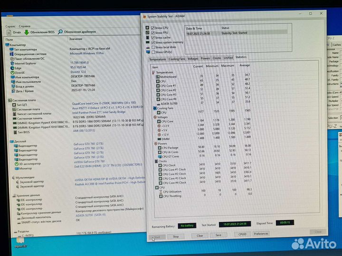This screenshot has height=256, width=342.
Task: Click the driver update magnifier icon
Action: (60, 32)
